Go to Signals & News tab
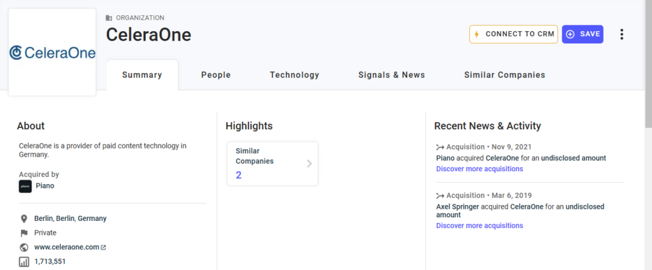The image size is (652, 270). (x=392, y=75)
